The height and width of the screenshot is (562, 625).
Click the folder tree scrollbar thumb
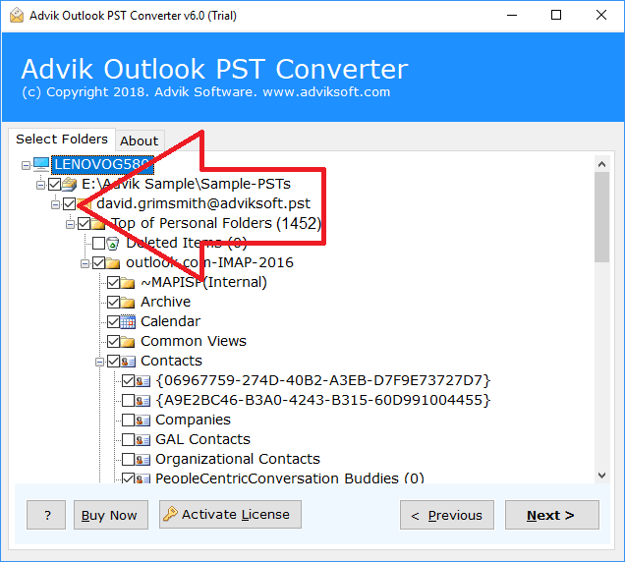(601, 217)
